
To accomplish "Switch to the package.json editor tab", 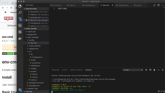I will tap(90, 5).
